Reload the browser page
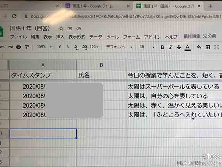Viewport: 222px width, 167px height. 14,16
